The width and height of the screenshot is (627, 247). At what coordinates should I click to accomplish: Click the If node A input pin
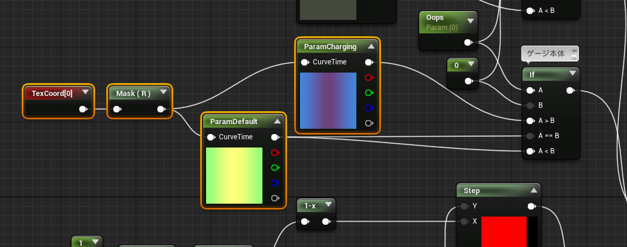(x=531, y=91)
